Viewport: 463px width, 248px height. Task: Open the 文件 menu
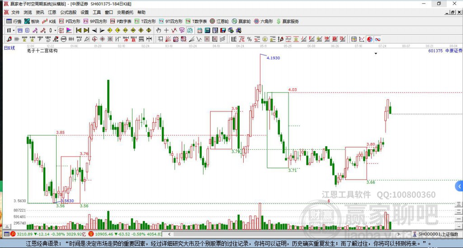(x=15, y=12)
